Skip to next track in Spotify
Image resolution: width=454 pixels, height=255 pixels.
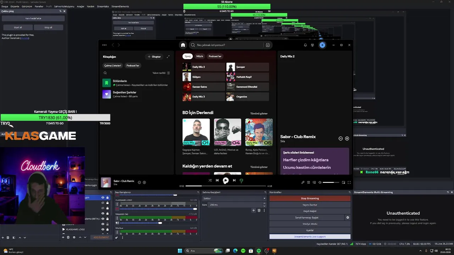tap(234, 180)
